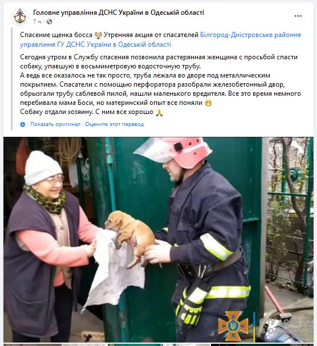Click the ДСНС cross emblem watermark
This screenshot has width=317, height=346.
click(233, 325)
